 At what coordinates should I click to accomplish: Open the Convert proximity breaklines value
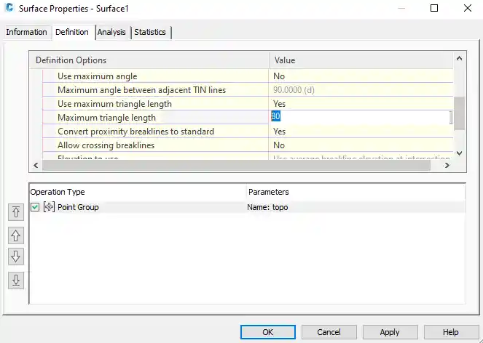[x=361, y=131]
